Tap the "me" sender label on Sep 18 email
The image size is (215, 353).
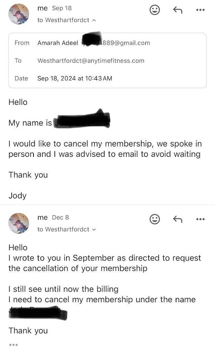[42, 8]
